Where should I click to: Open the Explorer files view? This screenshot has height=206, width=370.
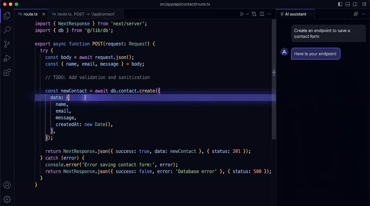point(7,16)
